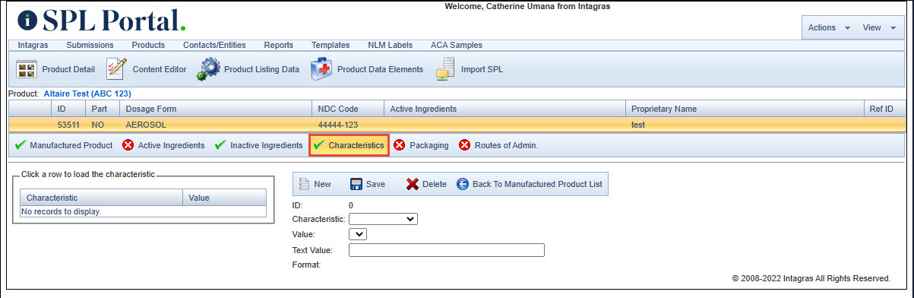Open the ACA Samples menu
This screenshot has height=298, width=914.
(x=457, y=45)
